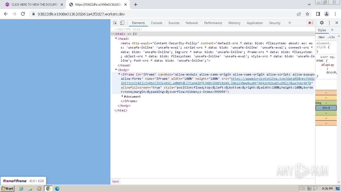
Task: Open Application tab
Action: pos(255,23)
